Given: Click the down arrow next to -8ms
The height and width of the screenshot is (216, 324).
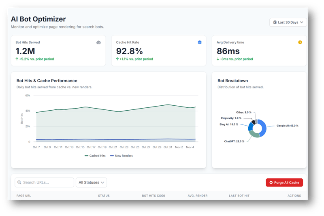Looking at the screenshot, I should (x=218, y=59).
